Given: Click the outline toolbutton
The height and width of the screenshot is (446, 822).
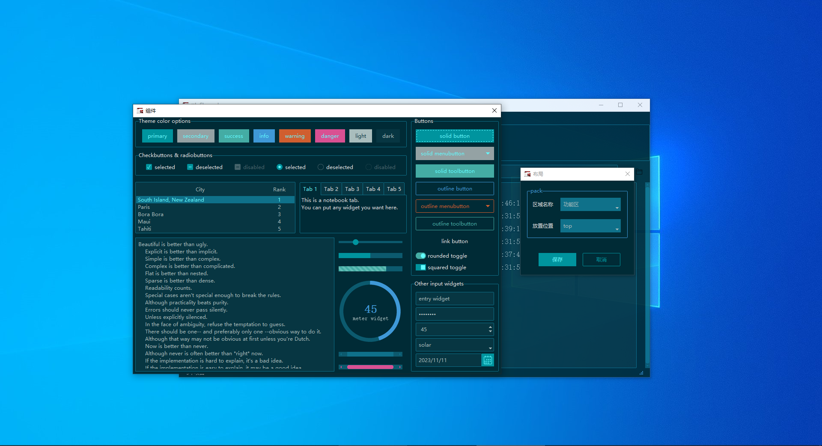Looking at the screenshot, I should (x=455, y=223).
